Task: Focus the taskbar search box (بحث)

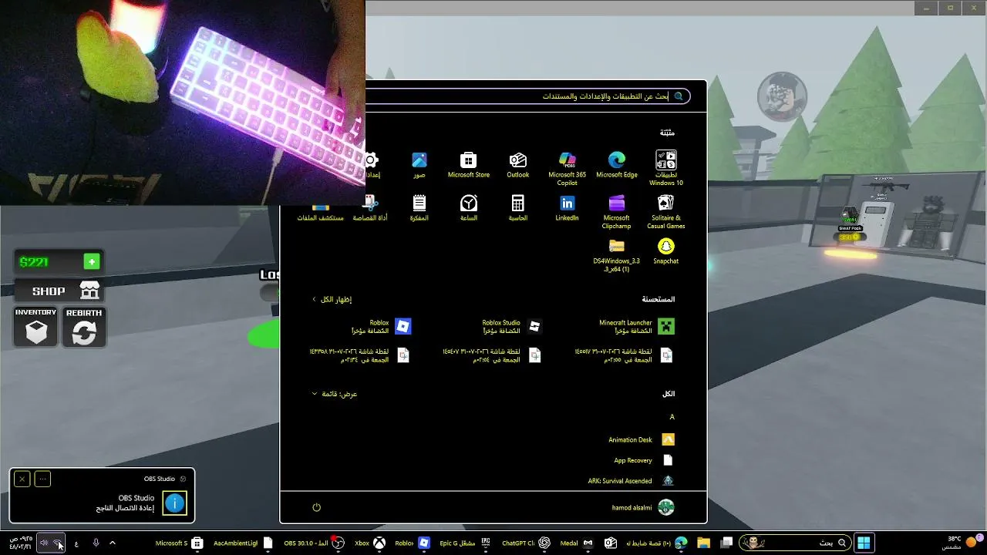Action: click(795, 543)
